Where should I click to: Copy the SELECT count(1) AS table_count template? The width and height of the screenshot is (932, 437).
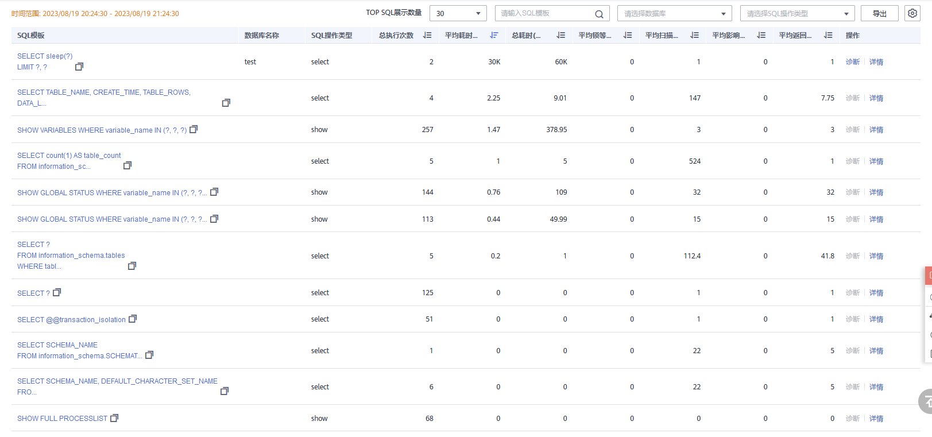click(127, 165)
